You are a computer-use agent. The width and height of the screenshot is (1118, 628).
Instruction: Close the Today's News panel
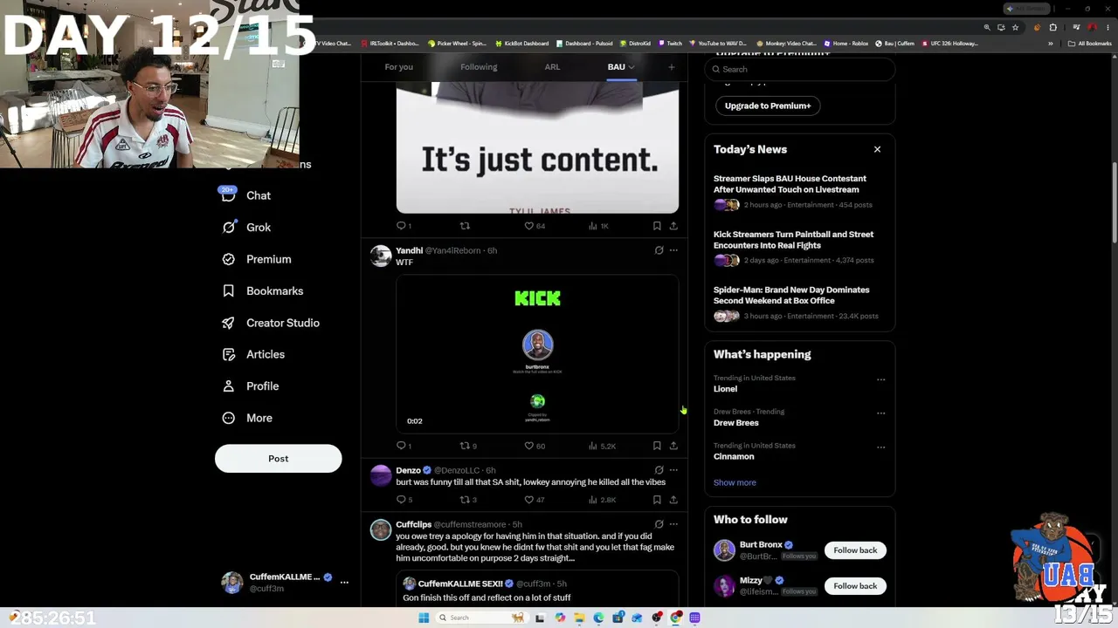(x=877, y=150)
